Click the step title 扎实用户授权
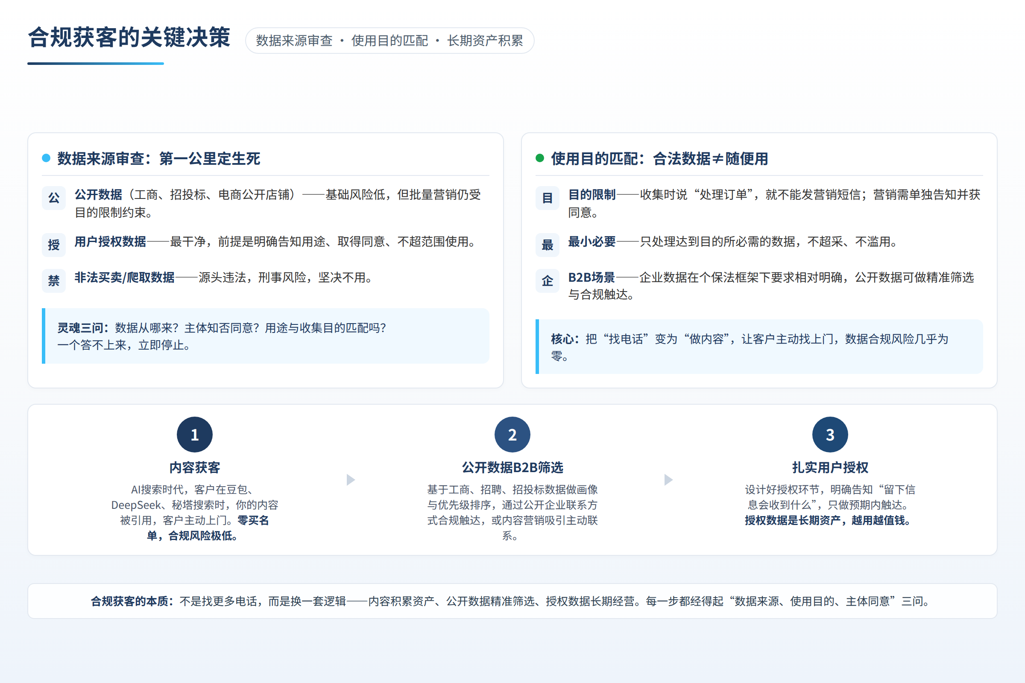1025x683 pixels. [x=830, y=467]
